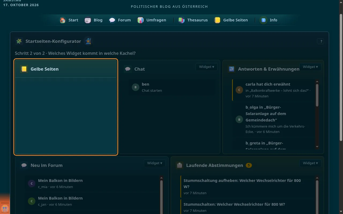The height and width of the screenshot is (214, 343).
Task: Open carla hat dich erwähnt notification
Action: [274, 90]
